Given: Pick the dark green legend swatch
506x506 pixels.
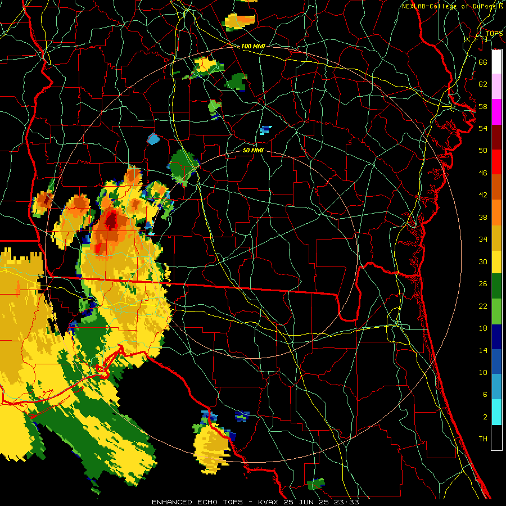Looking at the screenshot, I should 496,287.
